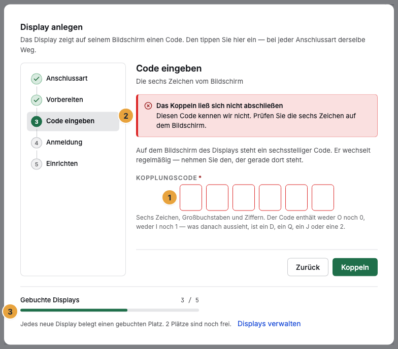Click the step 5 circle icon
Screen dimensions: 398x349
click(37, 164)
